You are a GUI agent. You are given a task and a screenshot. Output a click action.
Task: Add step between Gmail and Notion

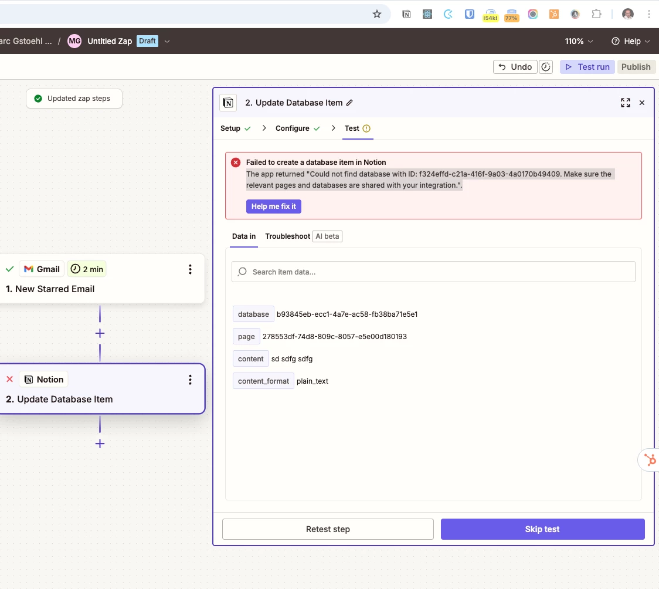point(100,333)
